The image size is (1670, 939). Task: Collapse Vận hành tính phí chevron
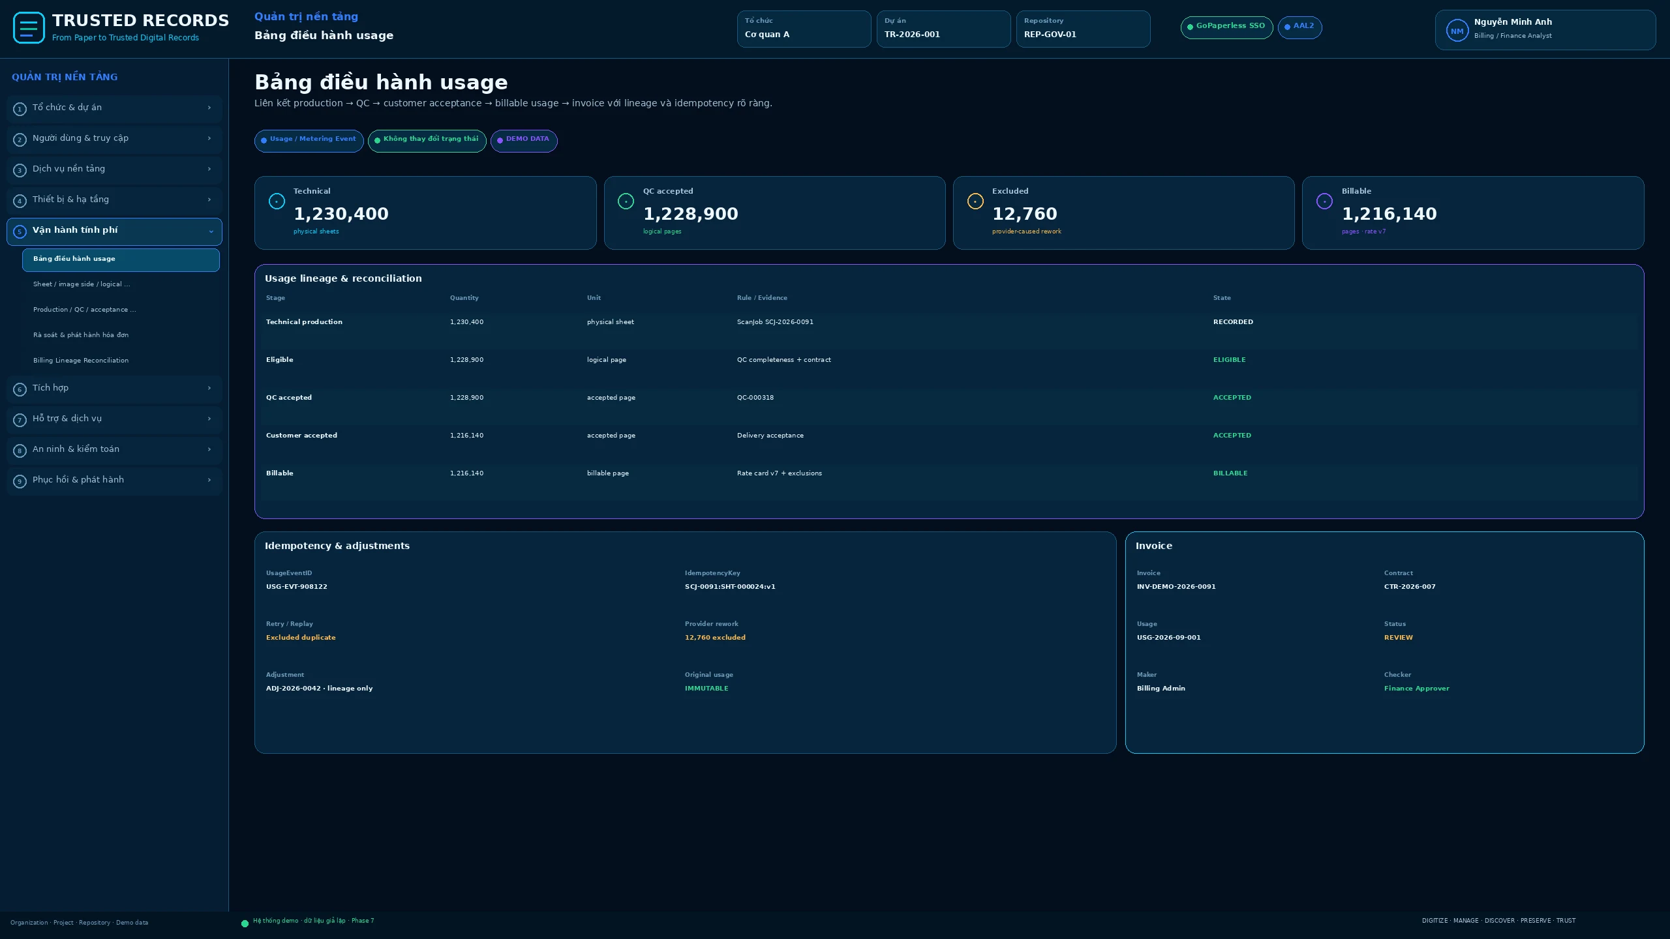(x=211, y=231)
